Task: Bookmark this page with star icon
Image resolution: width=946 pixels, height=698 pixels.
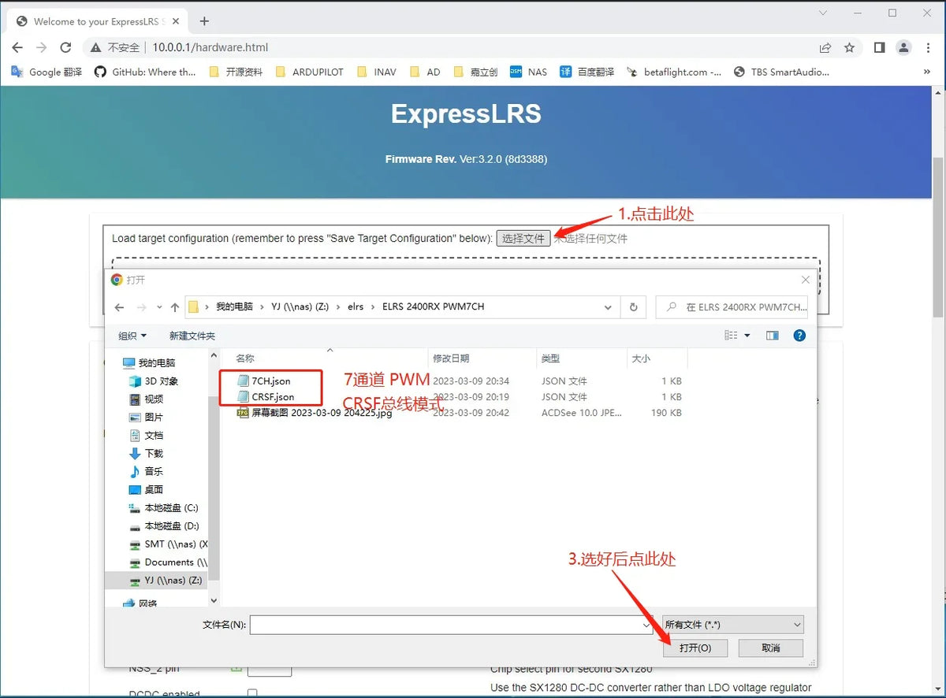Action: (x=849, y=47)
